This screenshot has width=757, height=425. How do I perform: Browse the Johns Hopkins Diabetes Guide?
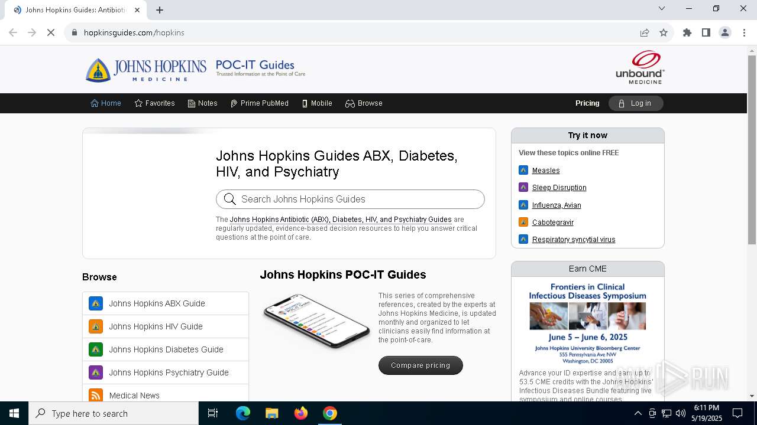(166, 349)
